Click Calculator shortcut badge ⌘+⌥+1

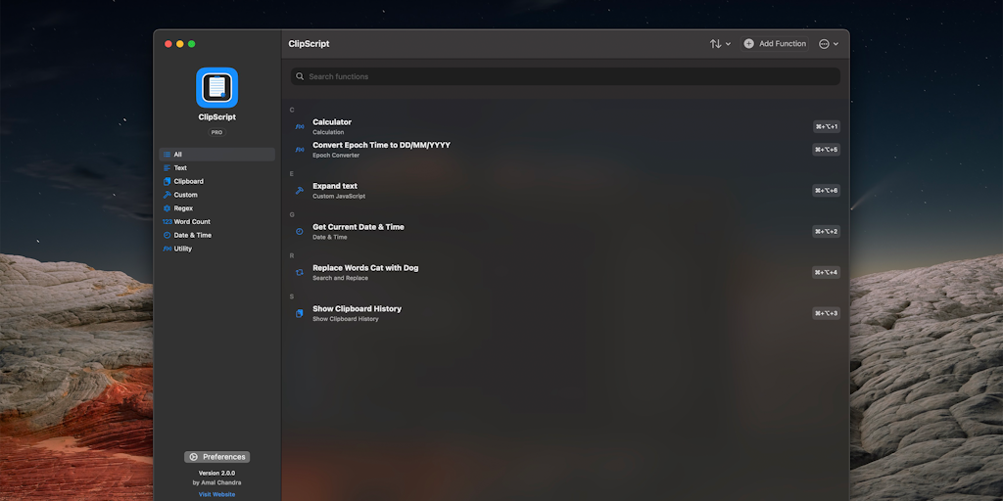[x=827, y=126]
